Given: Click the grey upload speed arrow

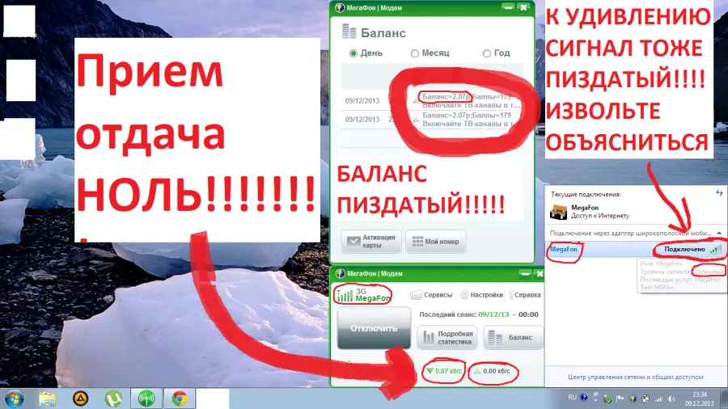Looking at the screenshot, I should pos(476,371).
